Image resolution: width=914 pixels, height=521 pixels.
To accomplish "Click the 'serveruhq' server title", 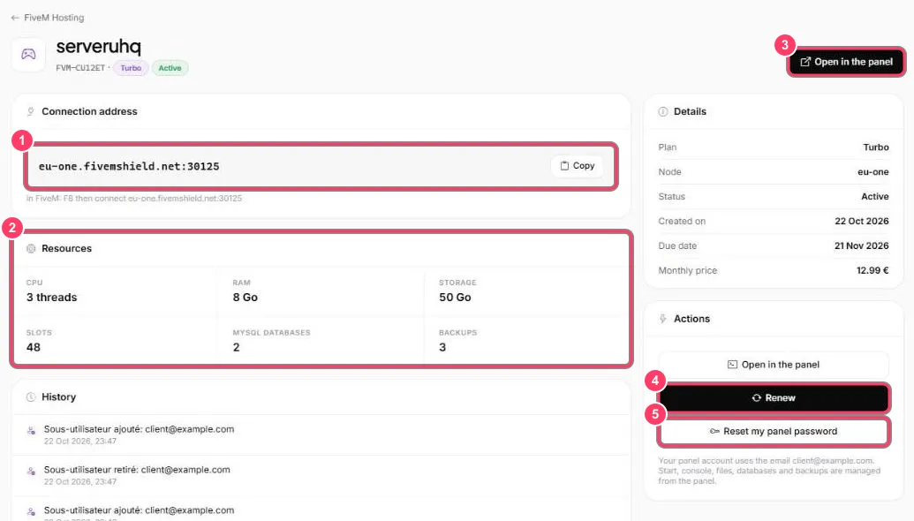I will pyautogui.click(x=99, y=47).
